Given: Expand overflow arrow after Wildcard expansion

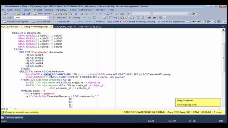Looking at the screenshot, I should [x=188, y=22].
